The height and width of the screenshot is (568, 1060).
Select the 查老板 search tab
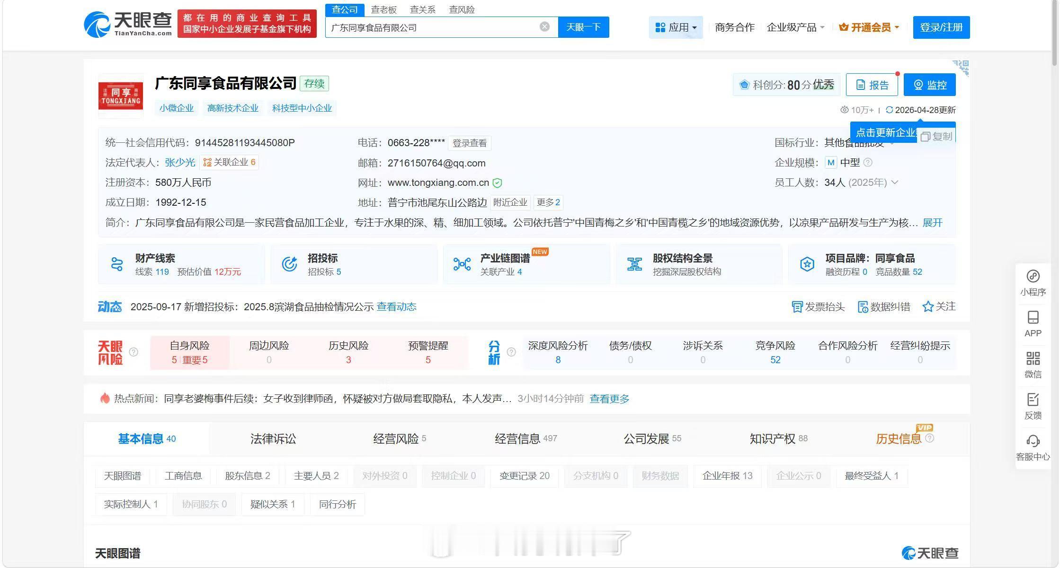coord(383,9)
